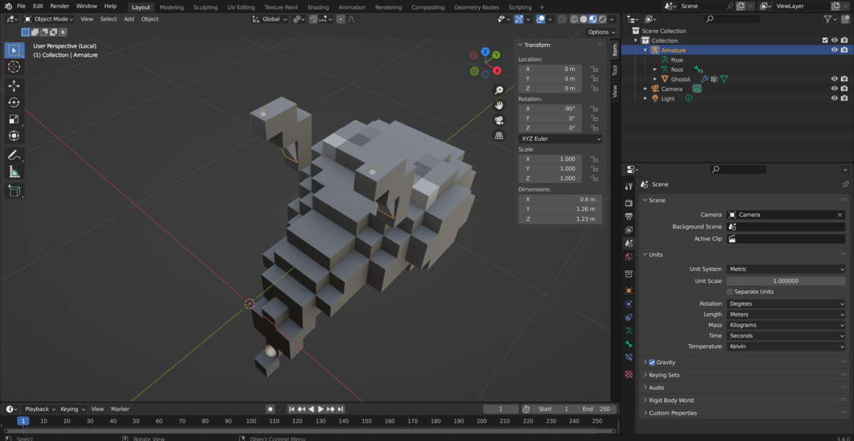Click the Unit Scale slider
This screenshot has height=441, width=854.
click(x=786, y=280)
